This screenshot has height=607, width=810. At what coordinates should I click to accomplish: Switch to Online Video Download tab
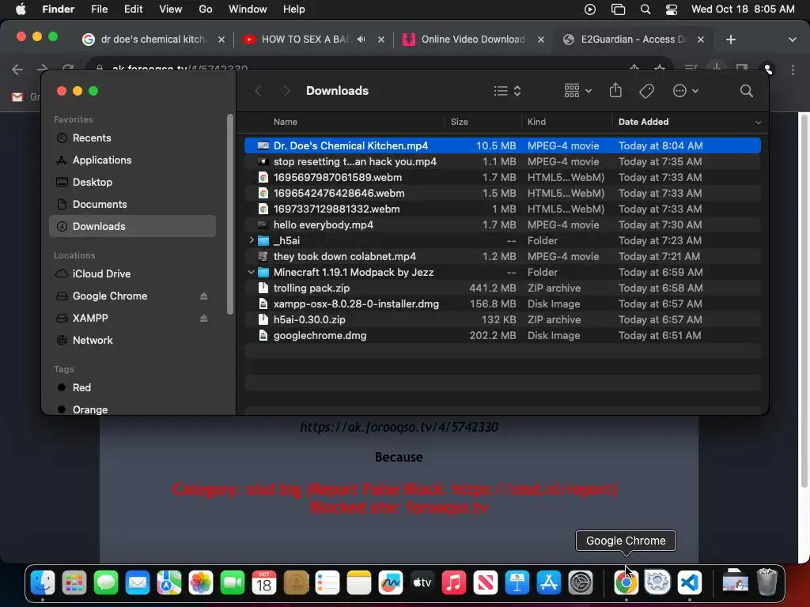tap(473, 40)
